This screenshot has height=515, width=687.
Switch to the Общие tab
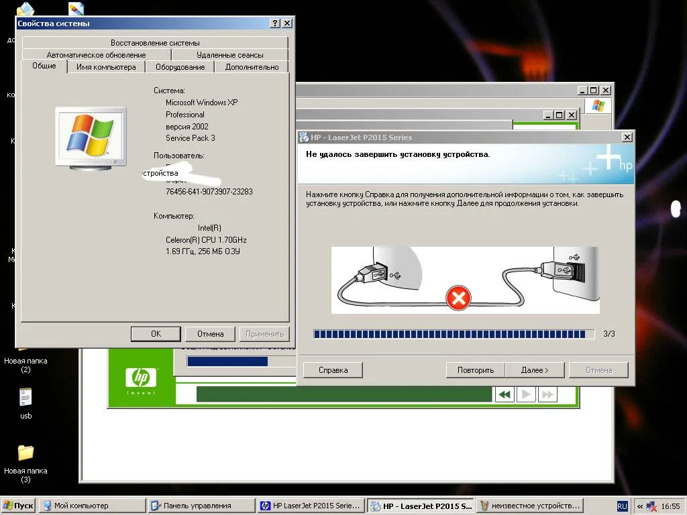[44, 66]
